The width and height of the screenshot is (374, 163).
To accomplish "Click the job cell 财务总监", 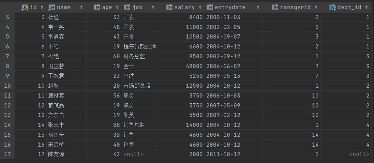I will tap(140, 56).
